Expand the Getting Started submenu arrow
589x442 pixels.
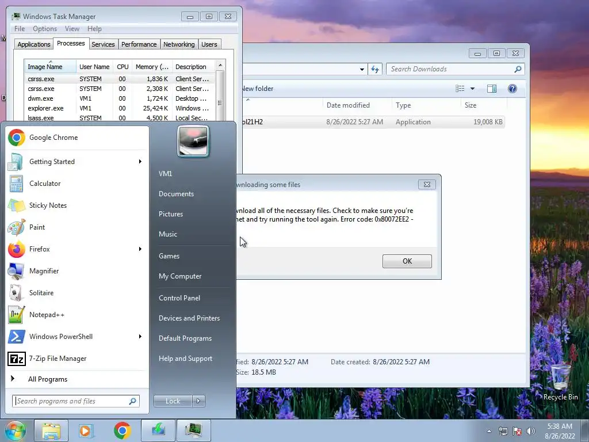[140, 162]
